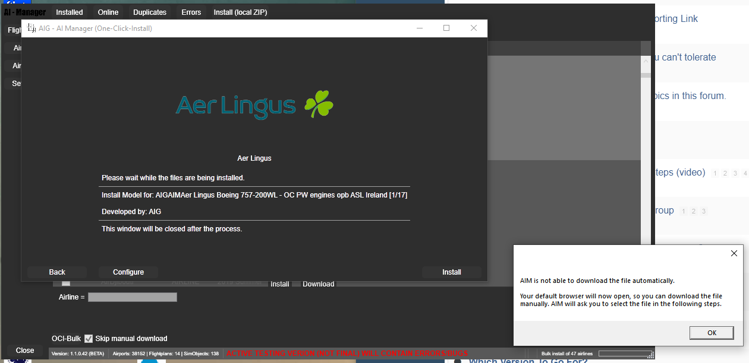
Task: Click the AIG dialog title bar icon
Action: pos(31,28)
